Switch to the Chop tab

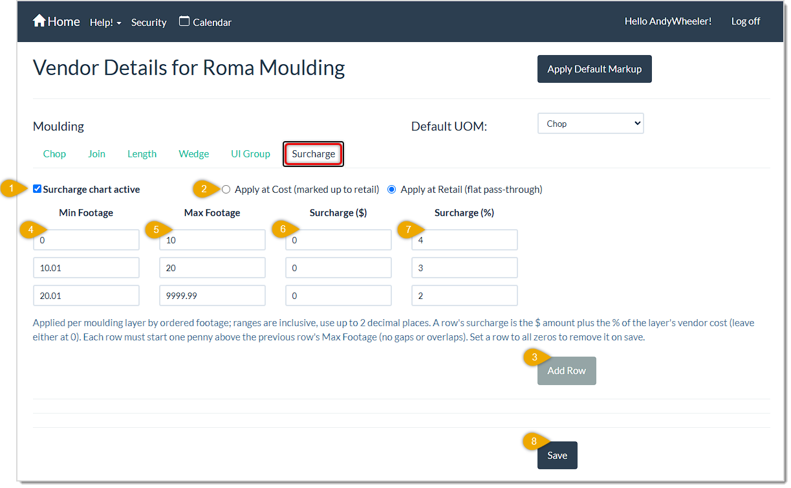pyautogui.click(x=54, y=154)
